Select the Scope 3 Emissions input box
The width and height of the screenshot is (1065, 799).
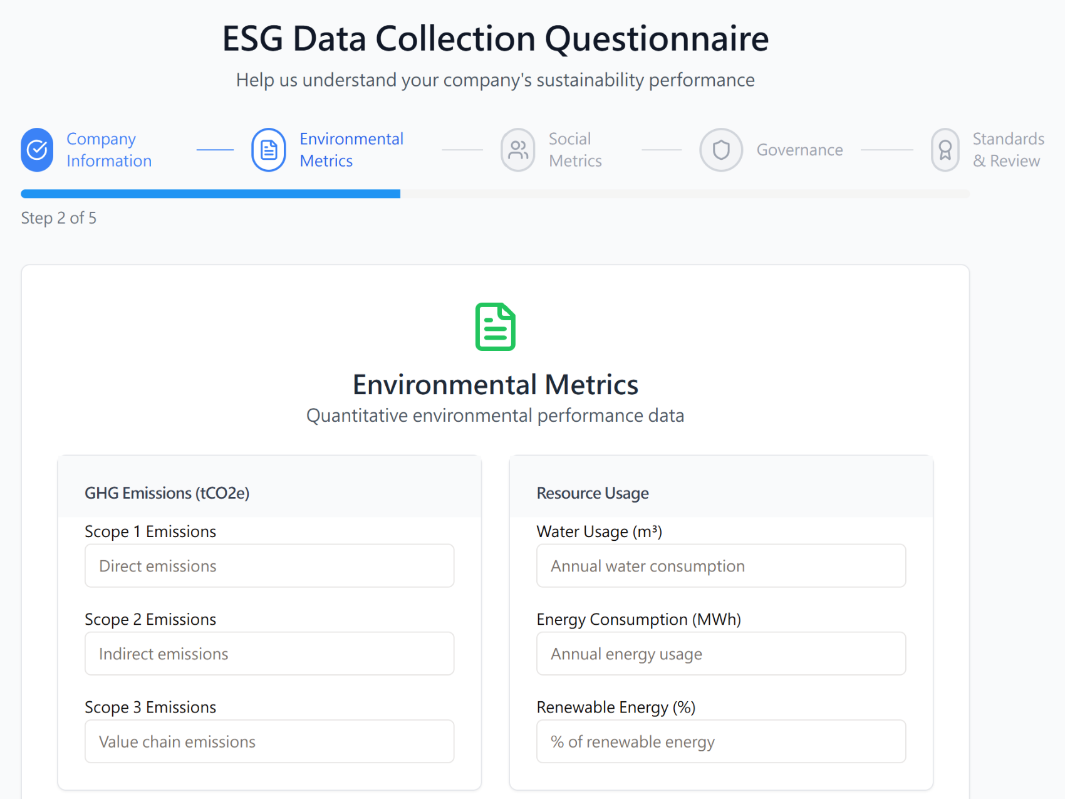pyautogui.click(x=269, y=741)
